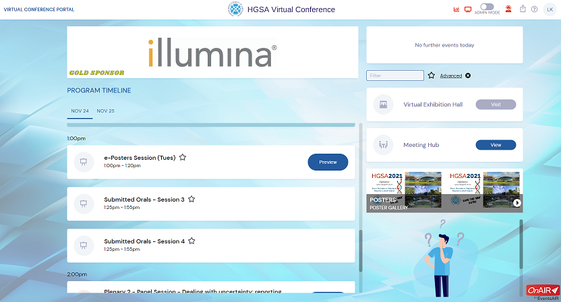Click the Virtual Exhibition Hall booth icon
Image resolution: width=561 pixels, height=302 pixels.
[383, 104]
